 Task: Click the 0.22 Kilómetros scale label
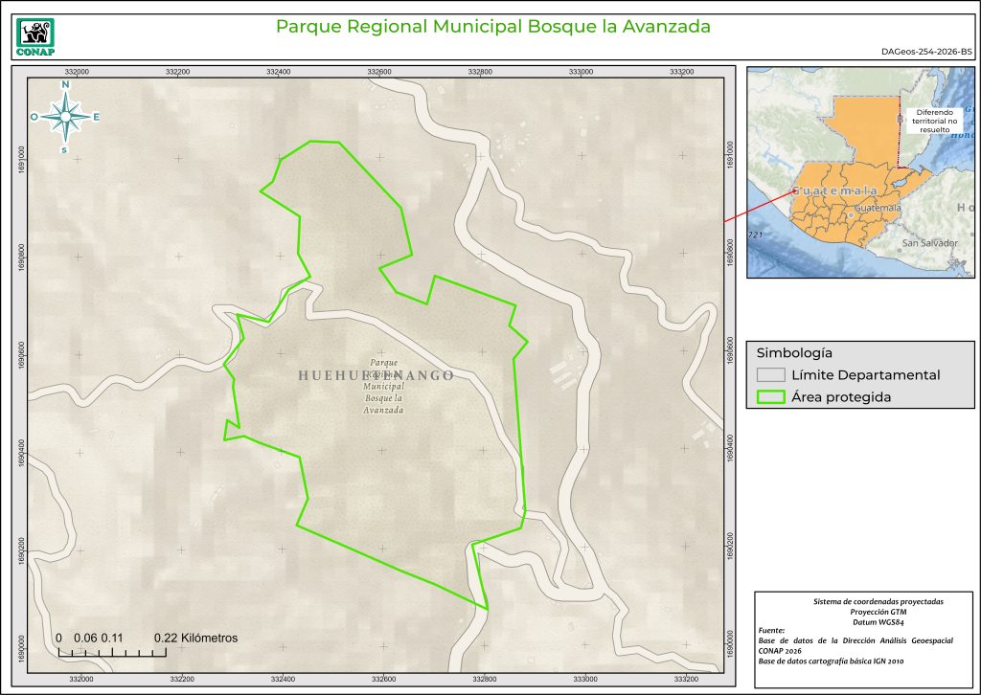pyautogui.click(x=195, y=638)
